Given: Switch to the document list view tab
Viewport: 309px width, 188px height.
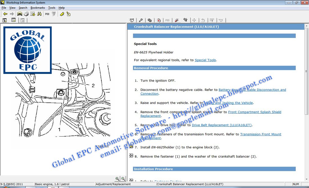Looking at the screenshot, I should pos(13,20).
